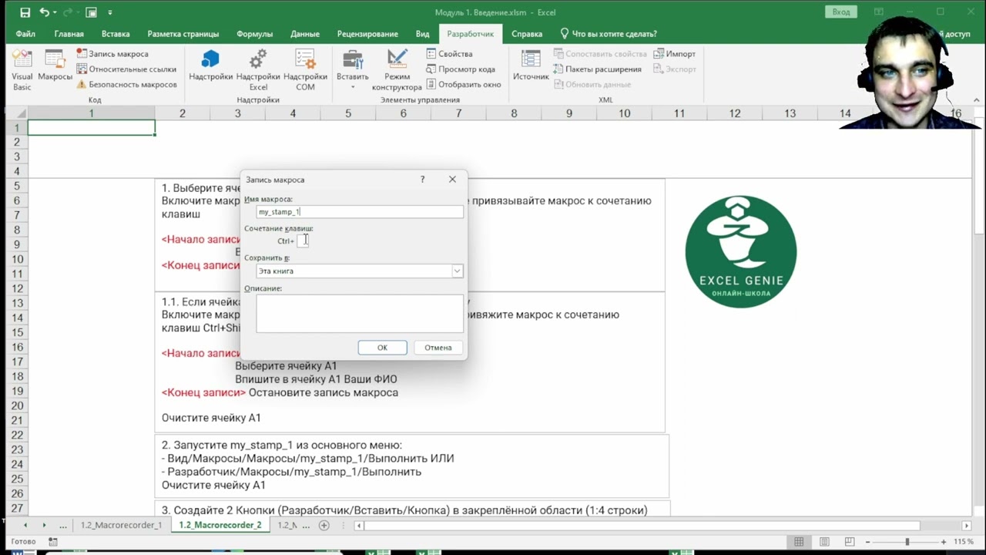
Task: Click the 115 % zoom level
Action: 963,542
